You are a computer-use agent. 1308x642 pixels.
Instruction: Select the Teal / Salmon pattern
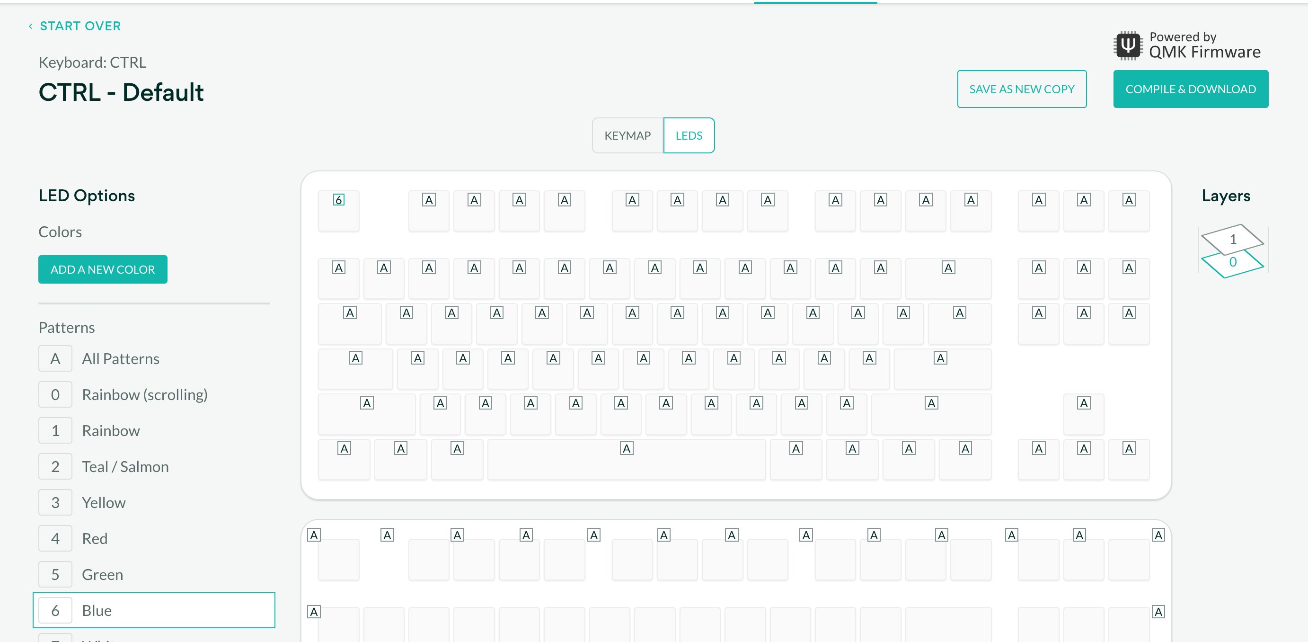[55, 467]
